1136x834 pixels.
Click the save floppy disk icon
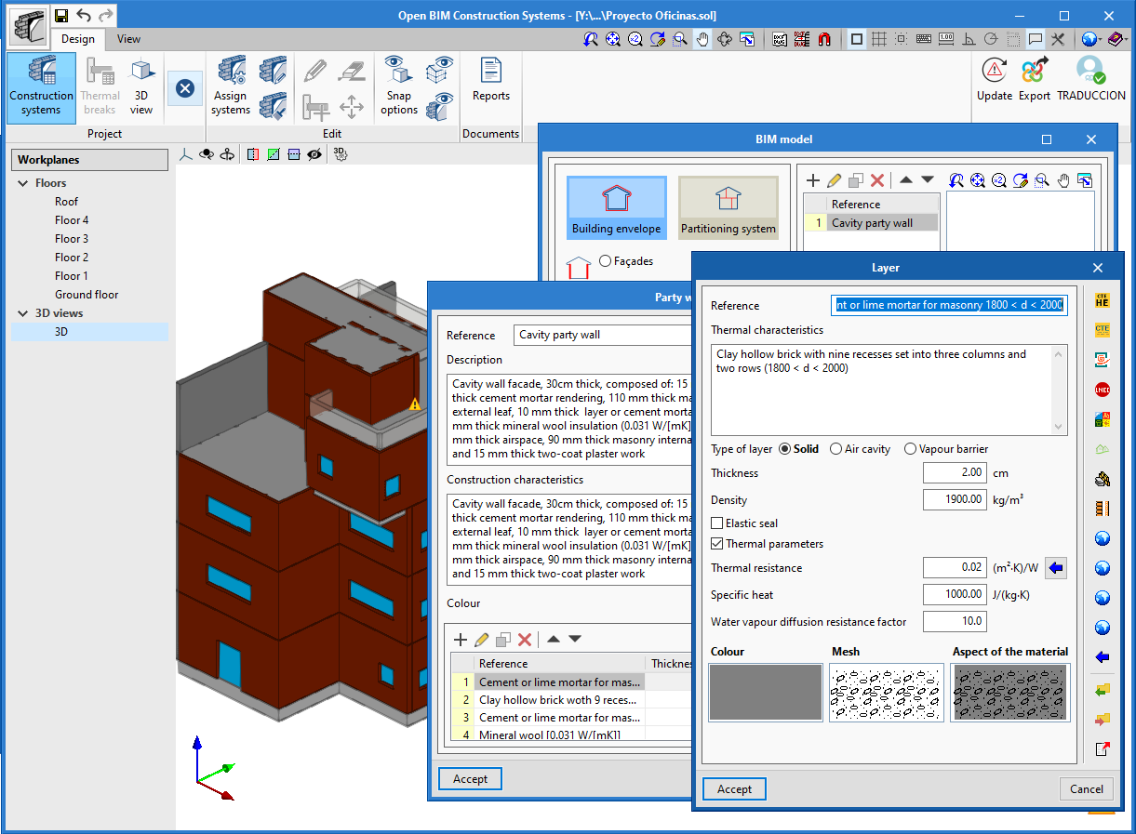[60, 15]
